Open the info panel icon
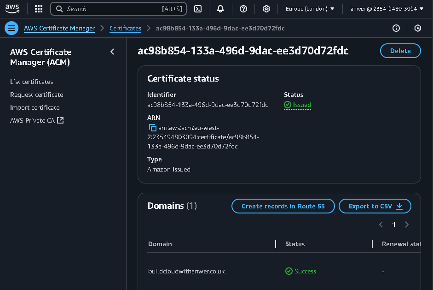 coord(396,28)
